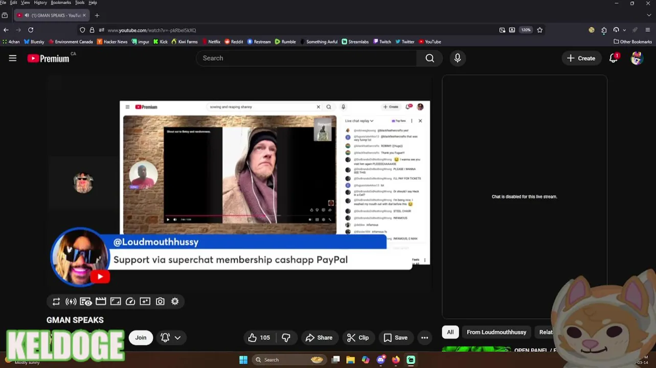Screen dimensions: 656x368
Task: Open the extensions puzzle icon
Action: 604,30
